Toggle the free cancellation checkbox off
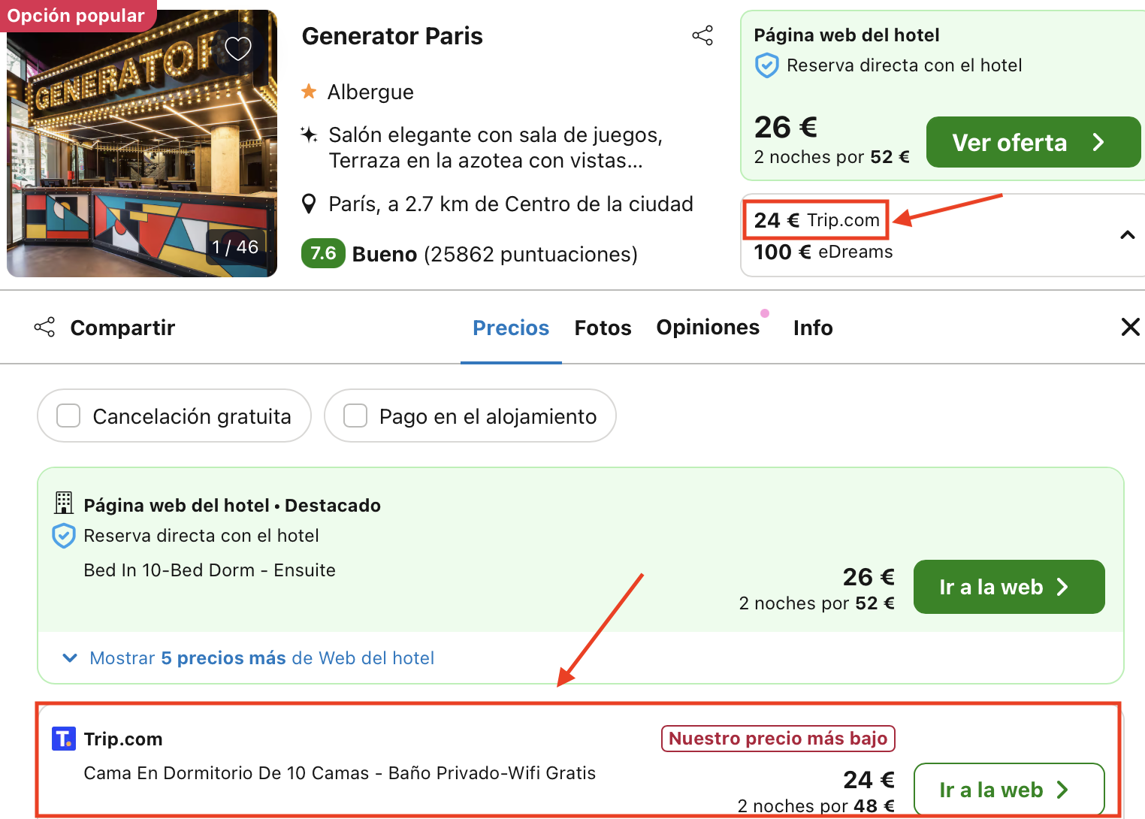Screen dimensions: 1145x819 pos(68,416)
